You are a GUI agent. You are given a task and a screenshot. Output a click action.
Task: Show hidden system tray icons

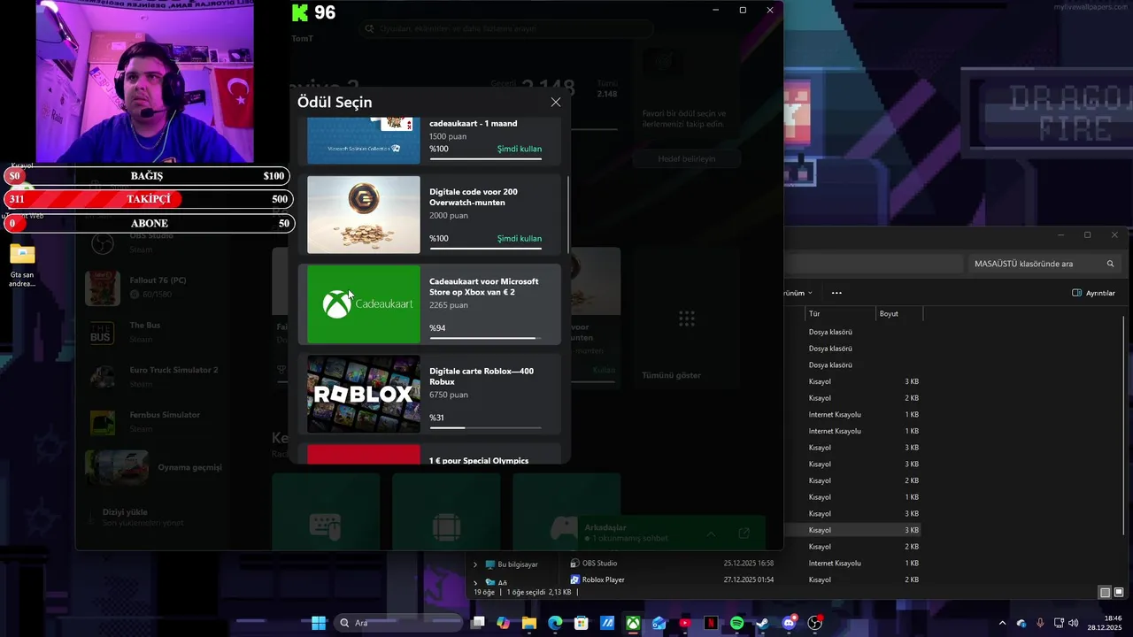pyautogui.click(x=1003, y=623)
